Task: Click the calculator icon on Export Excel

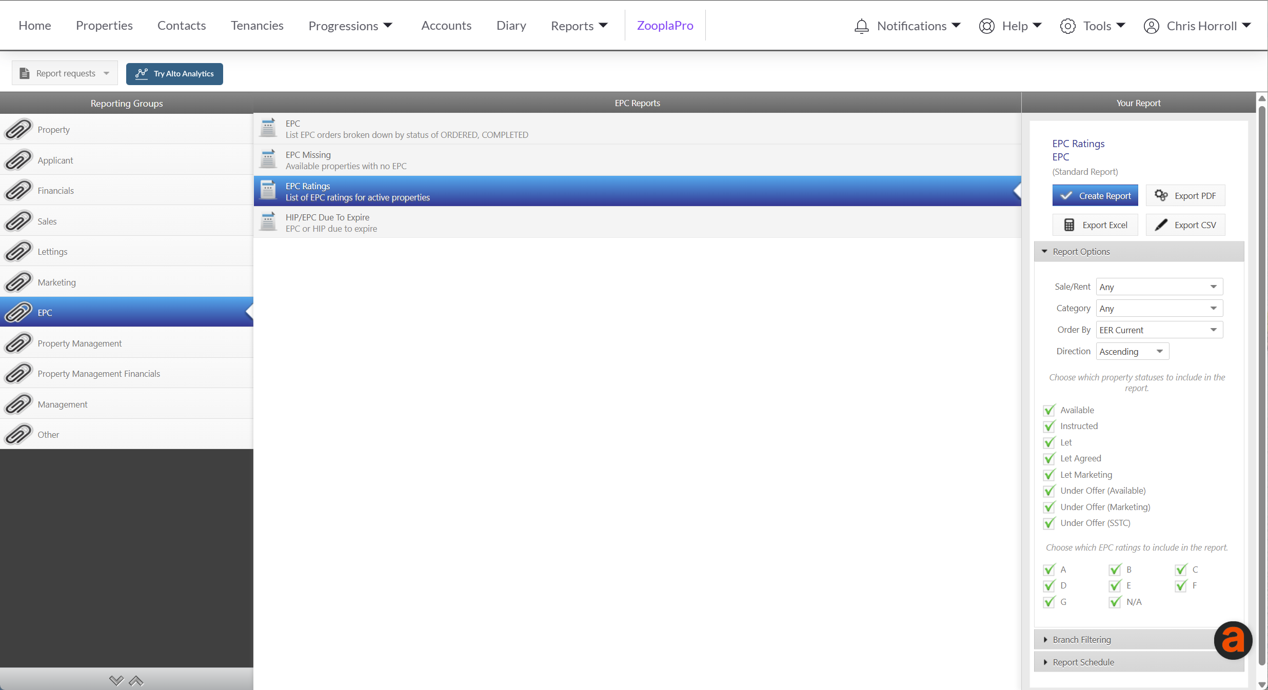Action: tap(1069, 225)
